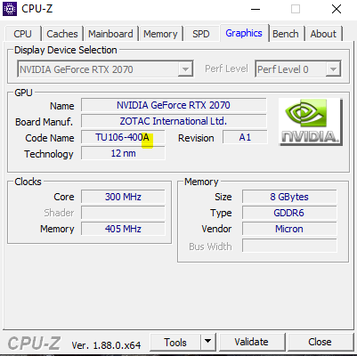
Task: Click the 300 MHz core clock value
Action: click(x=123, y=197)
